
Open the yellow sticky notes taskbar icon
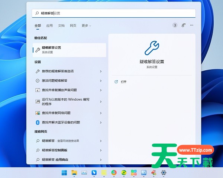pyautogui.click(x=104, y=172)
